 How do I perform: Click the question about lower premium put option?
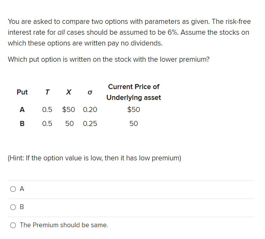click(109, 59)
